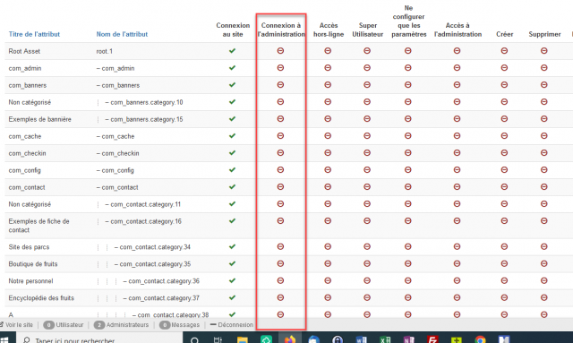
Task: Click '– com_contact.category.36' name cell
Action: tap(161, 281)
